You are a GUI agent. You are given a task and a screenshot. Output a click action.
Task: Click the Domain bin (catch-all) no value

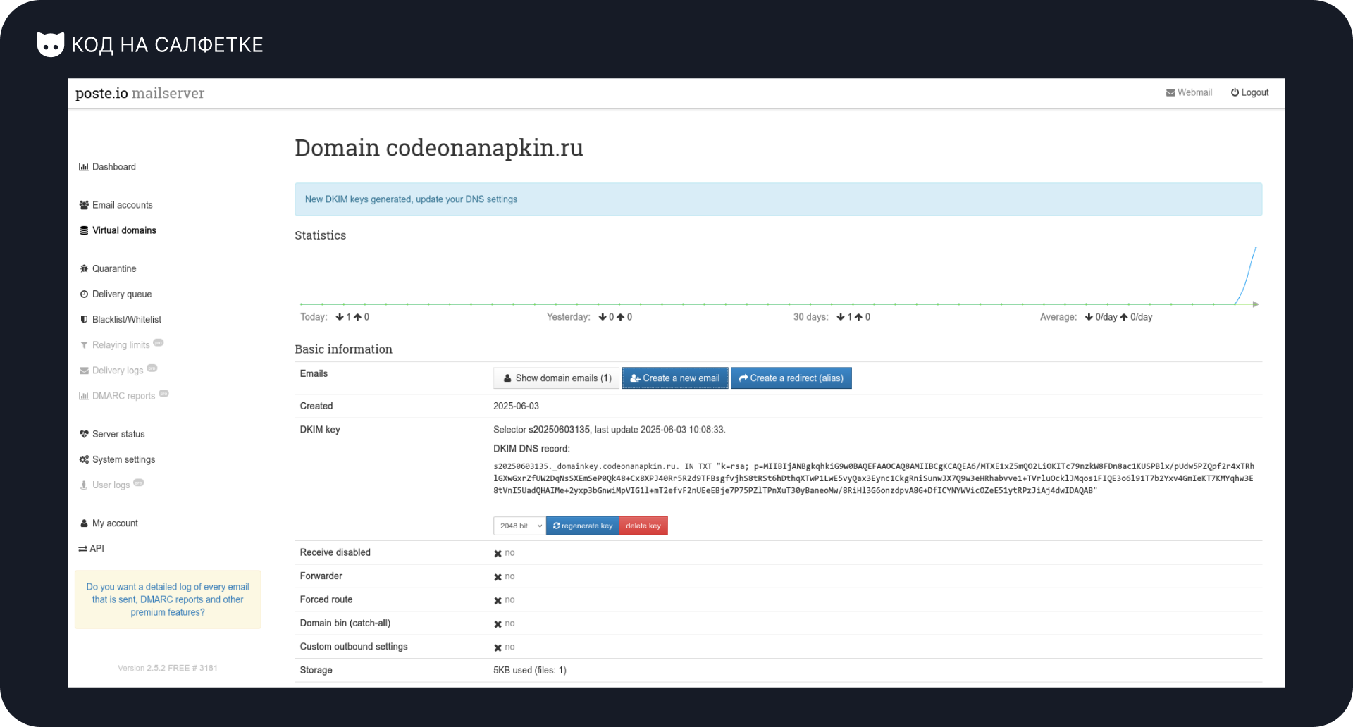(x=505, y=624)
